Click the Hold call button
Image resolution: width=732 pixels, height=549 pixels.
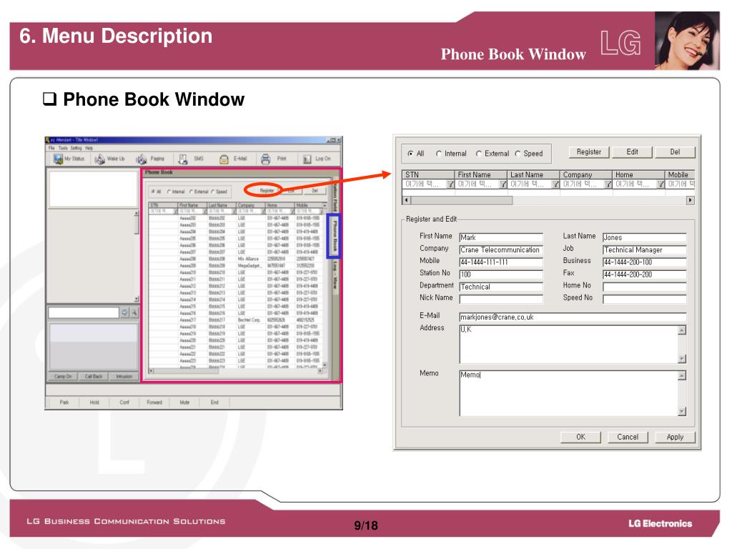pos(94,402)
